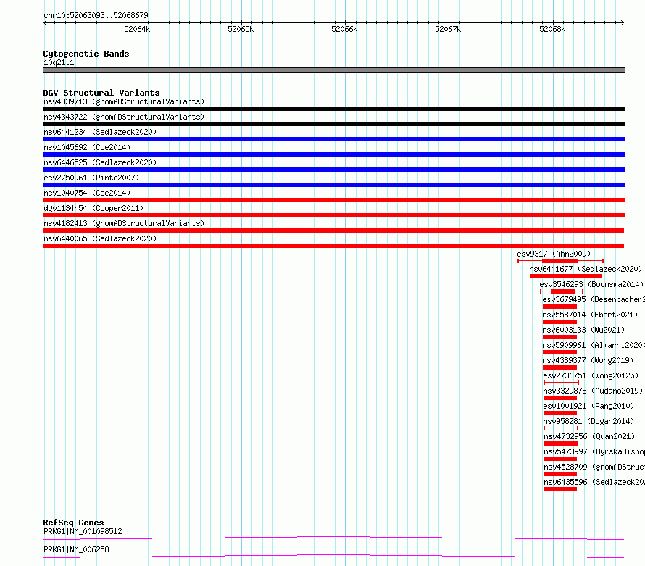The image size is (645, 566).
Task: Click the RefSeq Genes track title
Action: pos(74,523)
